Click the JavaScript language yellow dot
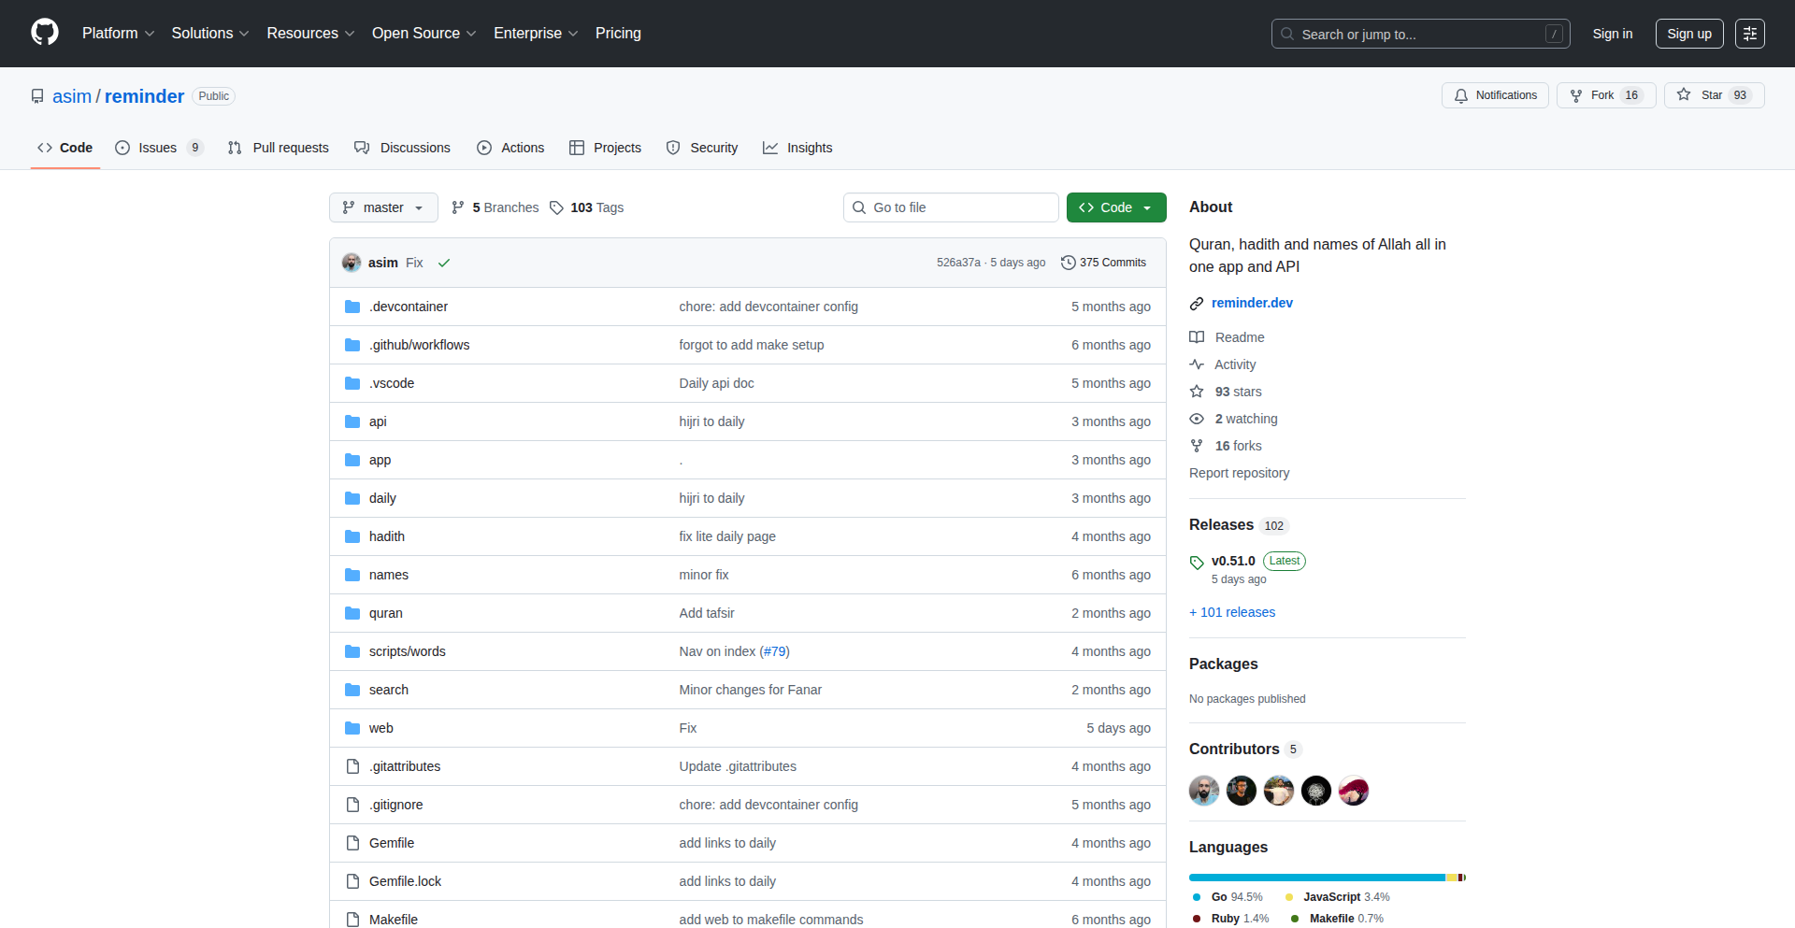 pyautogui.click(x=1289, y=897)
